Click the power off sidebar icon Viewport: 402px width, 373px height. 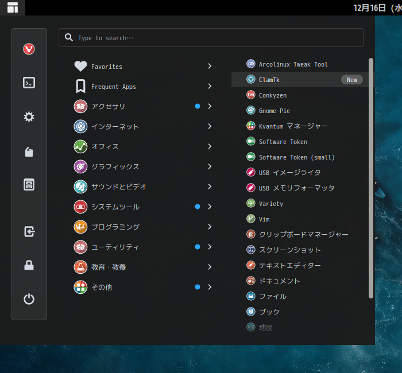[29, 299]
